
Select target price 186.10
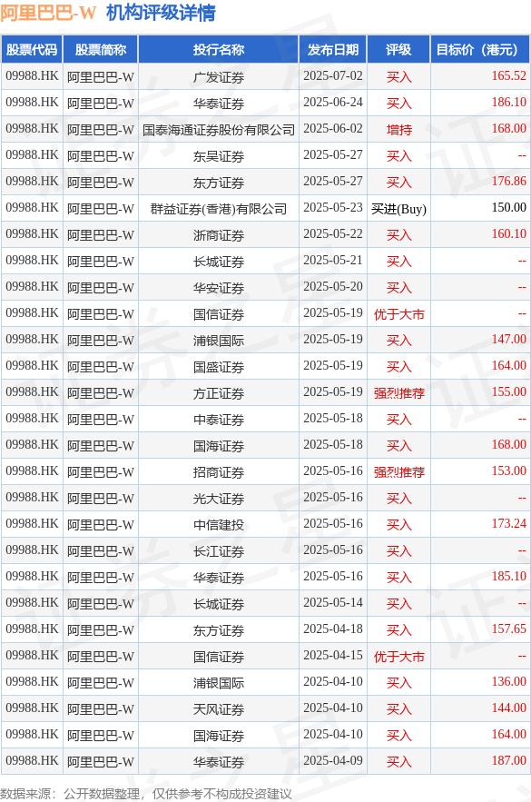pos(508,103)
